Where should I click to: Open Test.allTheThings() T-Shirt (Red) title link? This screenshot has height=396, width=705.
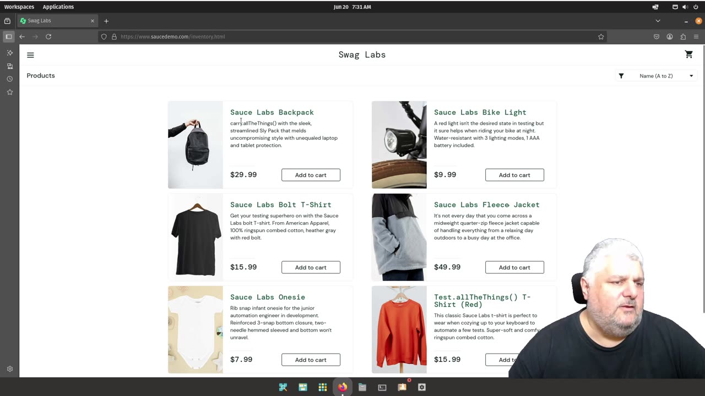point(482,301)
